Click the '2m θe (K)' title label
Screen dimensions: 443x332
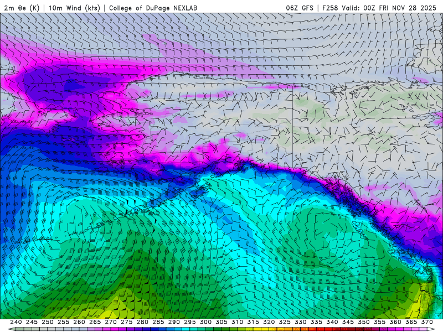point(22,8)
